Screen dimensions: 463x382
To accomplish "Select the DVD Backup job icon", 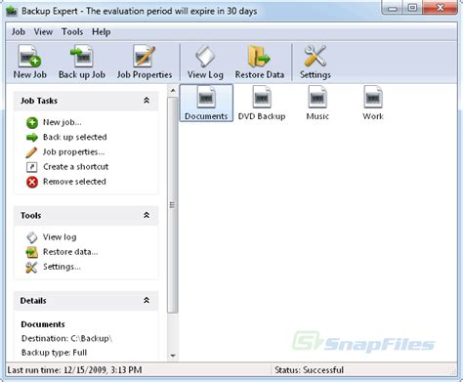I will [262, 103].
